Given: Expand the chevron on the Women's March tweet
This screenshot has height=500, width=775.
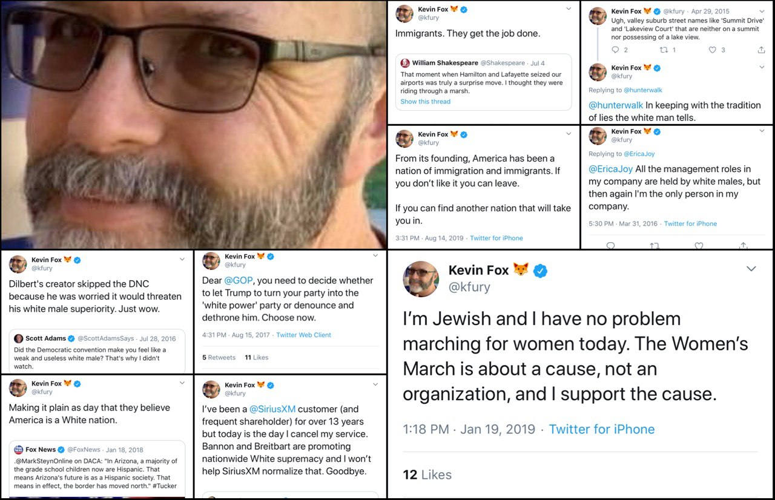Looking at the screenshot, I should (x=751, y=269).
